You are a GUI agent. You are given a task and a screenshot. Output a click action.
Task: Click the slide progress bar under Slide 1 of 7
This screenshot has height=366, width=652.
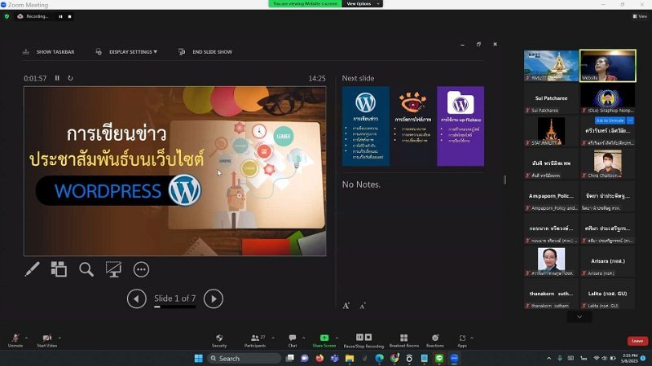[x=174, y=307]
